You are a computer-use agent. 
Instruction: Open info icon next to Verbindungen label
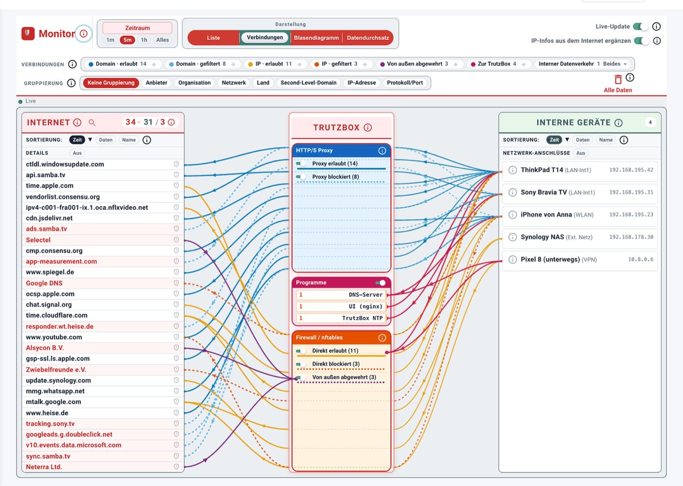click(x=72, y=64)
